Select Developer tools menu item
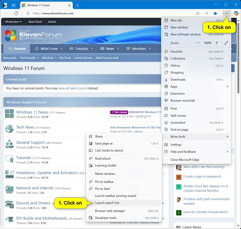 click(x=124, y=218)
